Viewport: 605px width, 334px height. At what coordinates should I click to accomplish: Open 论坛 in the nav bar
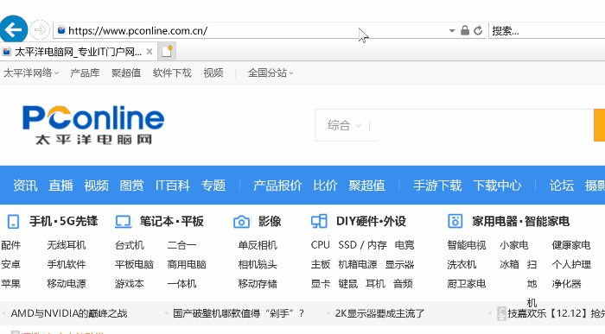[x=562, y=186]
